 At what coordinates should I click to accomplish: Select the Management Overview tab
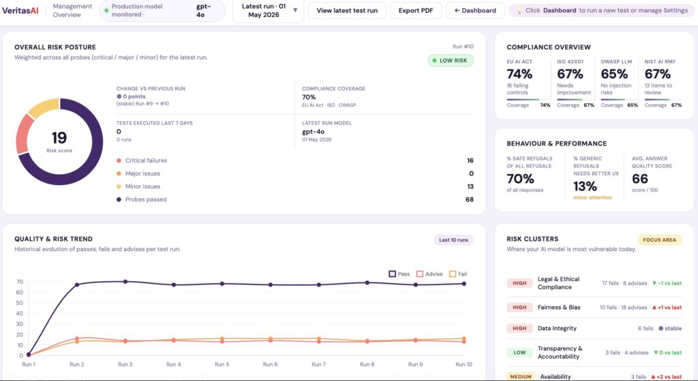pyautogui.click(x=72, y=11)
